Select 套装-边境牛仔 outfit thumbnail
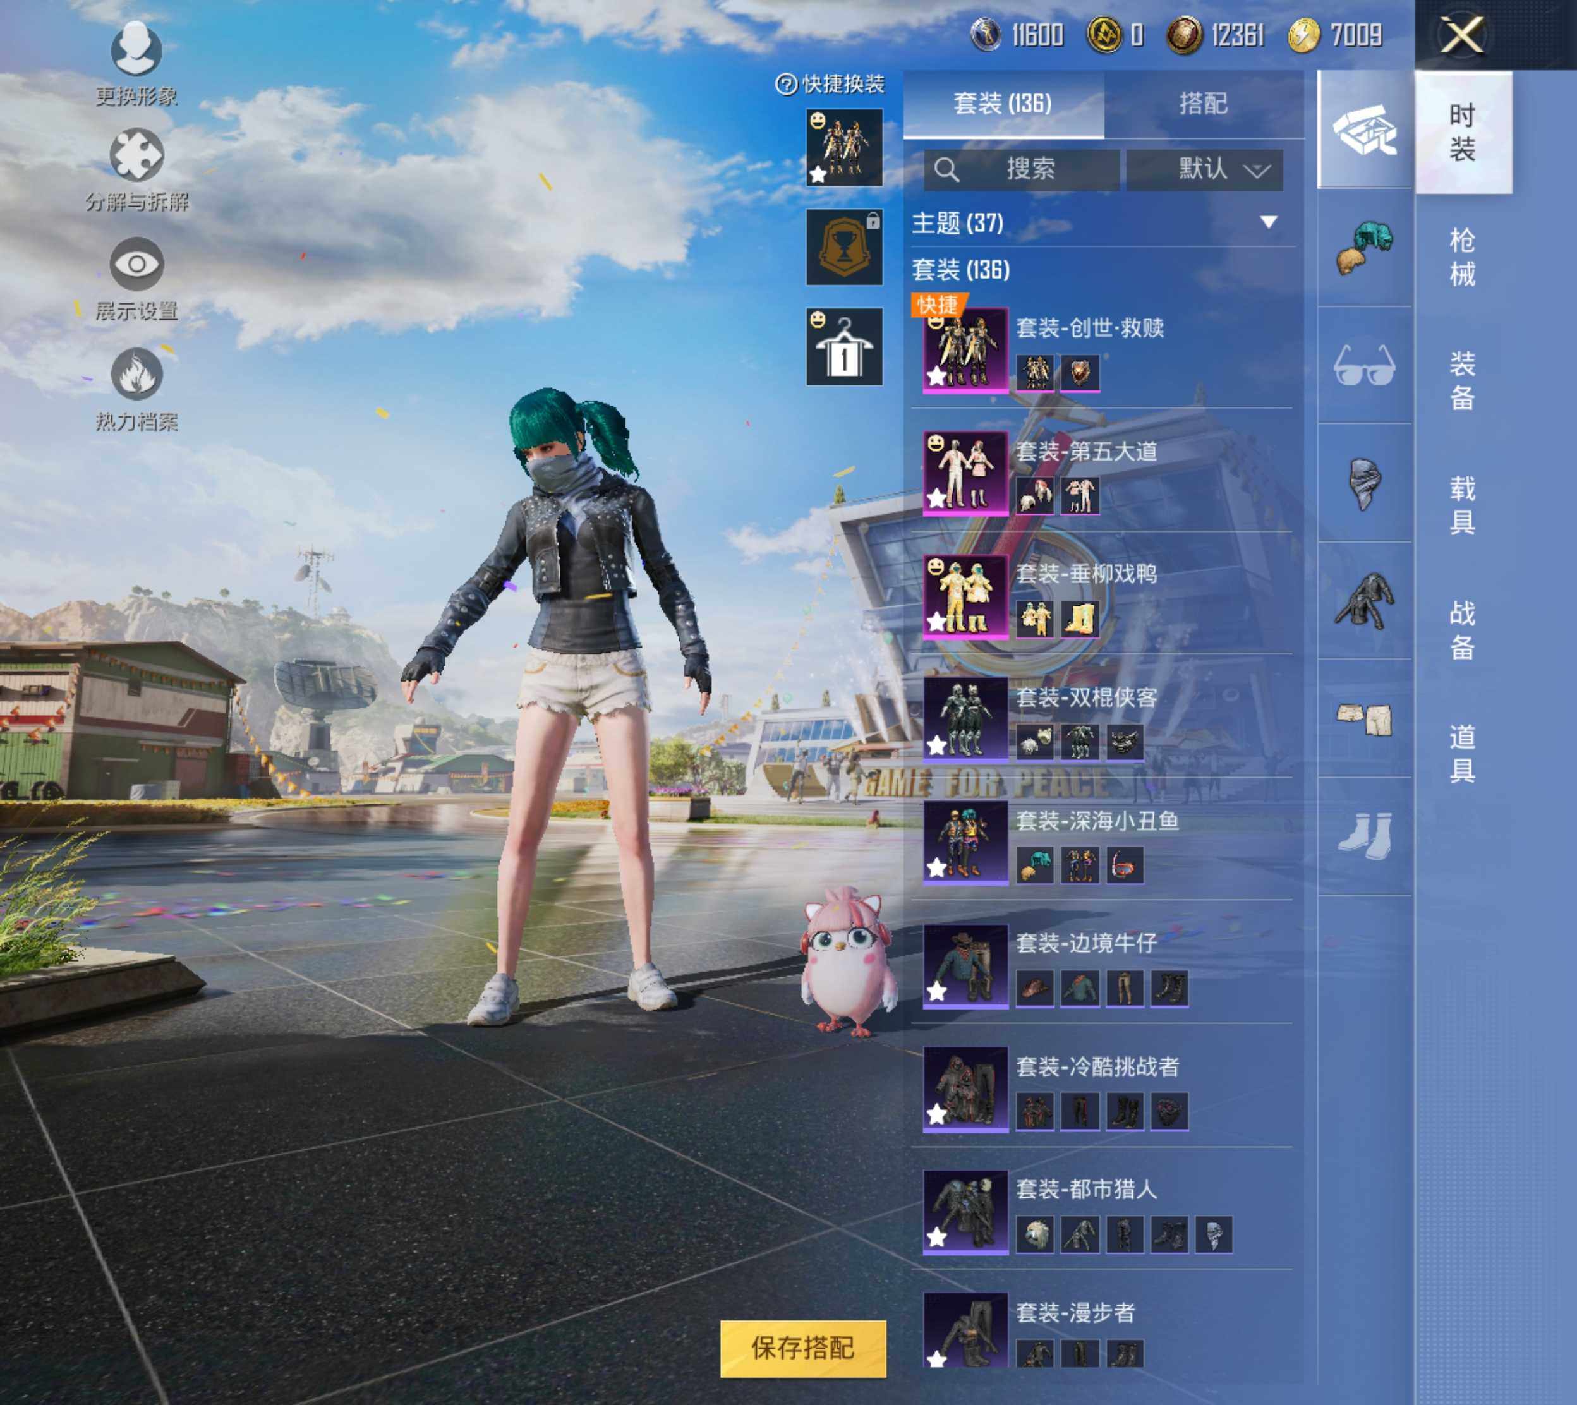Image resolution: width=1577 pixels, height=1405 pixels. click(965, 966)
